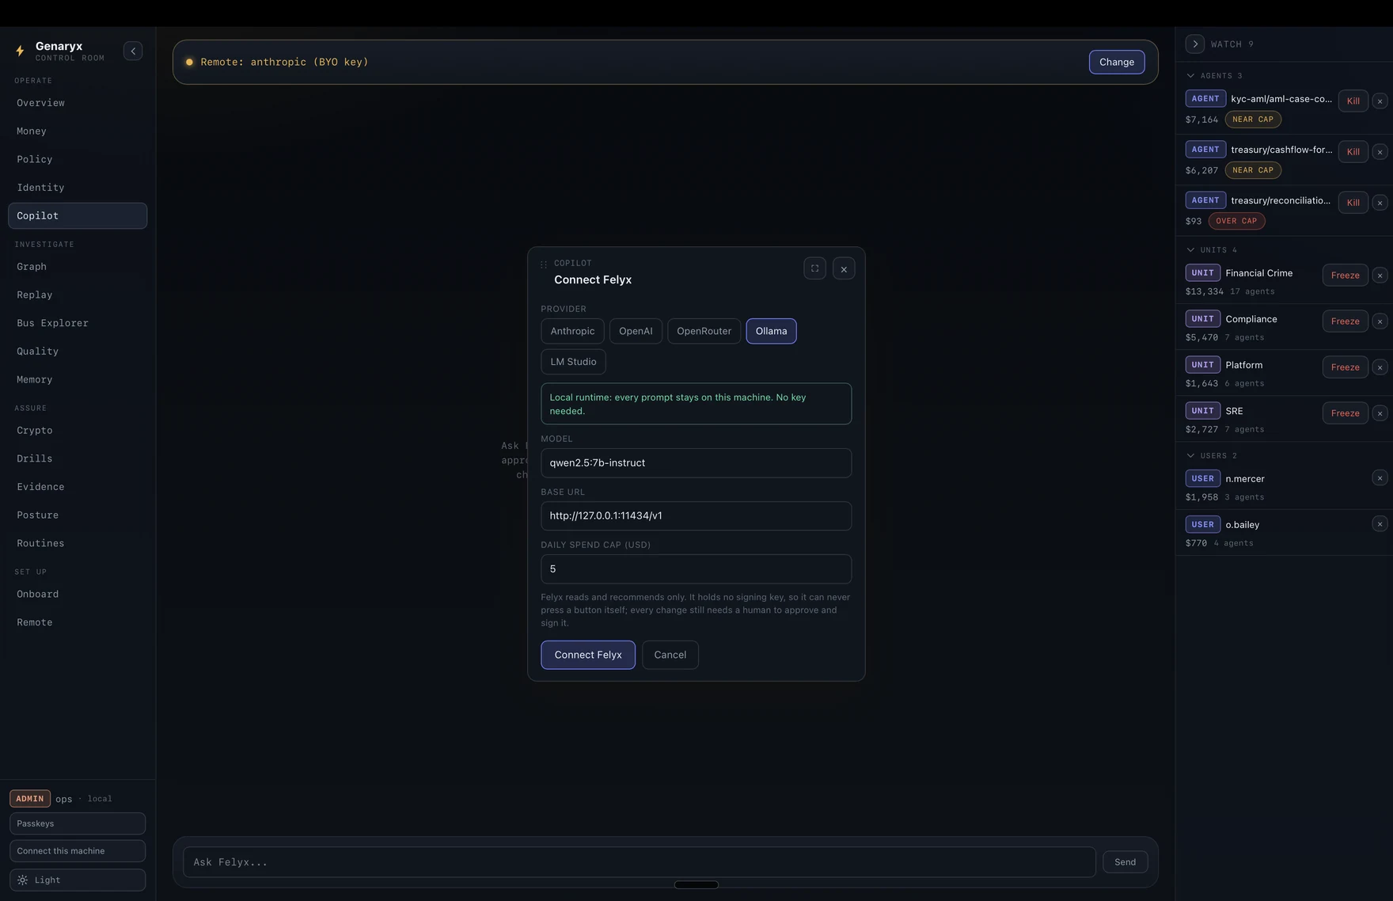1393x901 pixels.
Task: Remove Platform unit from watch
Action: pos(1380,367)
